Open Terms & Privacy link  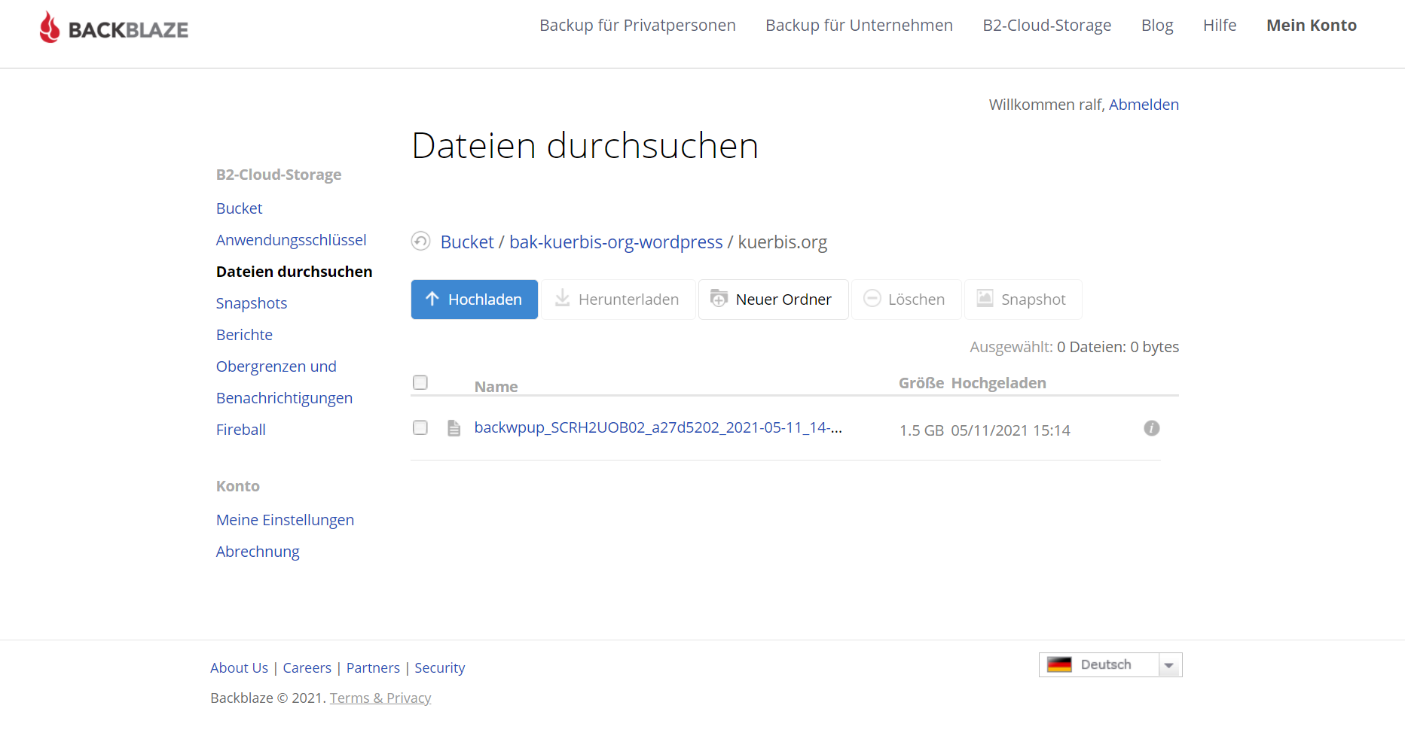(380, 698)
